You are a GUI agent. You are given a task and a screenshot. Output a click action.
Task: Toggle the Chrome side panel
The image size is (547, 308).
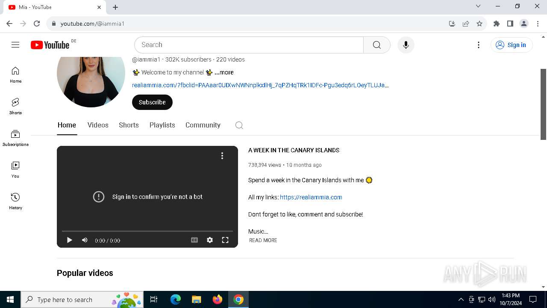tap(510, 24)
